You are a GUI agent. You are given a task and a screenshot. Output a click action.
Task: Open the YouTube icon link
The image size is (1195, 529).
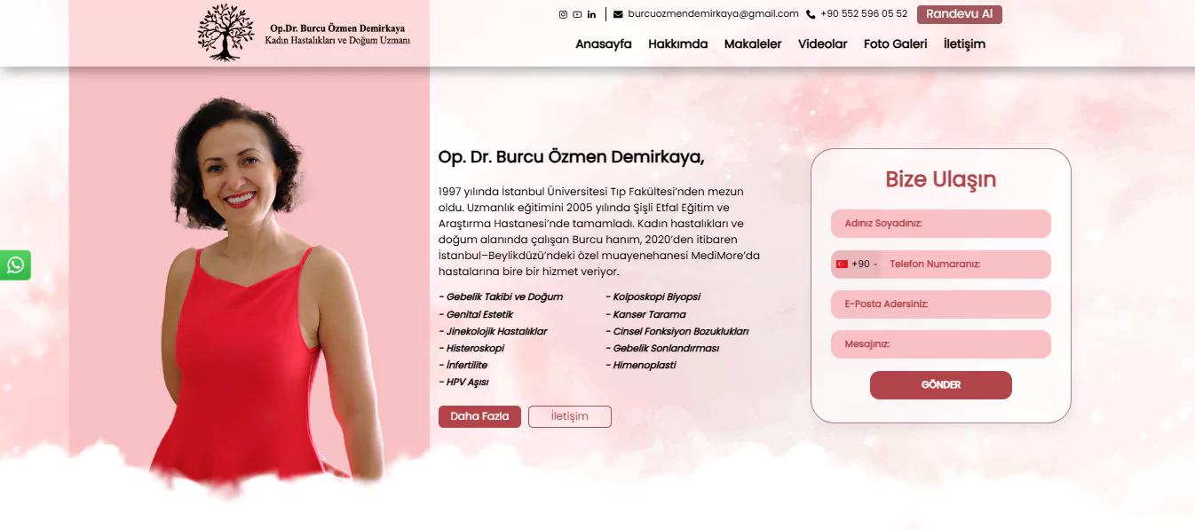577,14
